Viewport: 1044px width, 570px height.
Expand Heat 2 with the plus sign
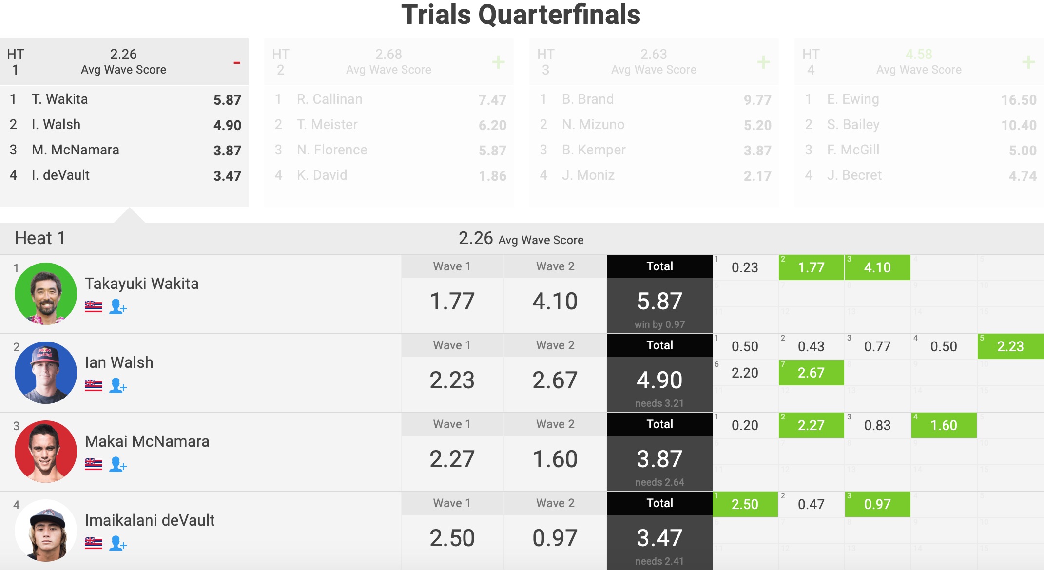(x=498, y=62)
